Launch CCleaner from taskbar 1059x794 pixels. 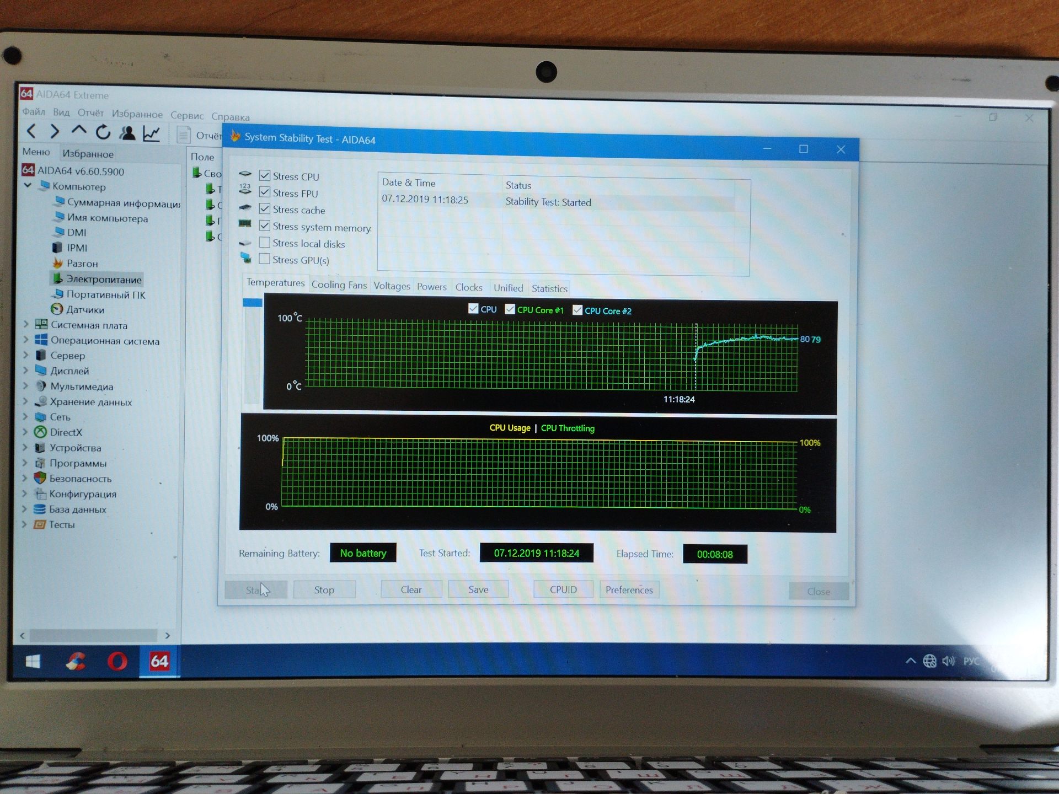point(76,661)
